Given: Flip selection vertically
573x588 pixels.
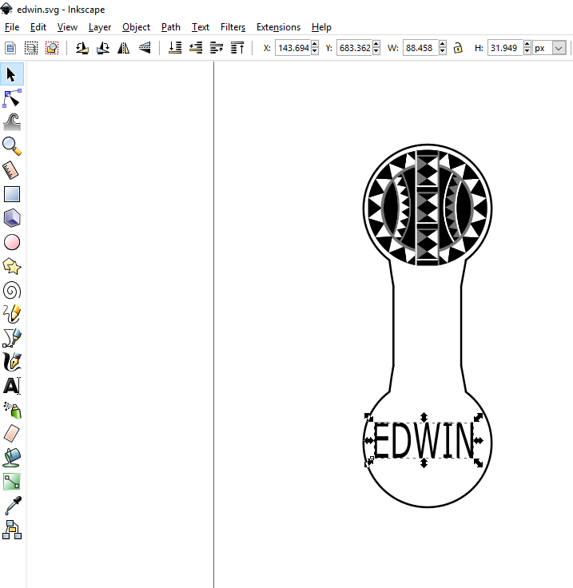Looking at the screenshot, I should 145,48.
